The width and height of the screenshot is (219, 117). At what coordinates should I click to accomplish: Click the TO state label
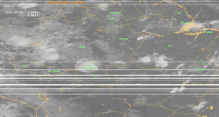[203, 64]
